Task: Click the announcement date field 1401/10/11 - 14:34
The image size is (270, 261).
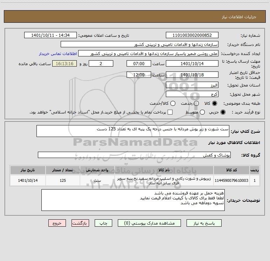Action: pos(50,35)
